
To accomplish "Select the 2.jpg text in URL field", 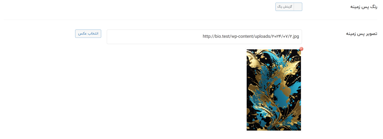I will [x=295, y=36].
